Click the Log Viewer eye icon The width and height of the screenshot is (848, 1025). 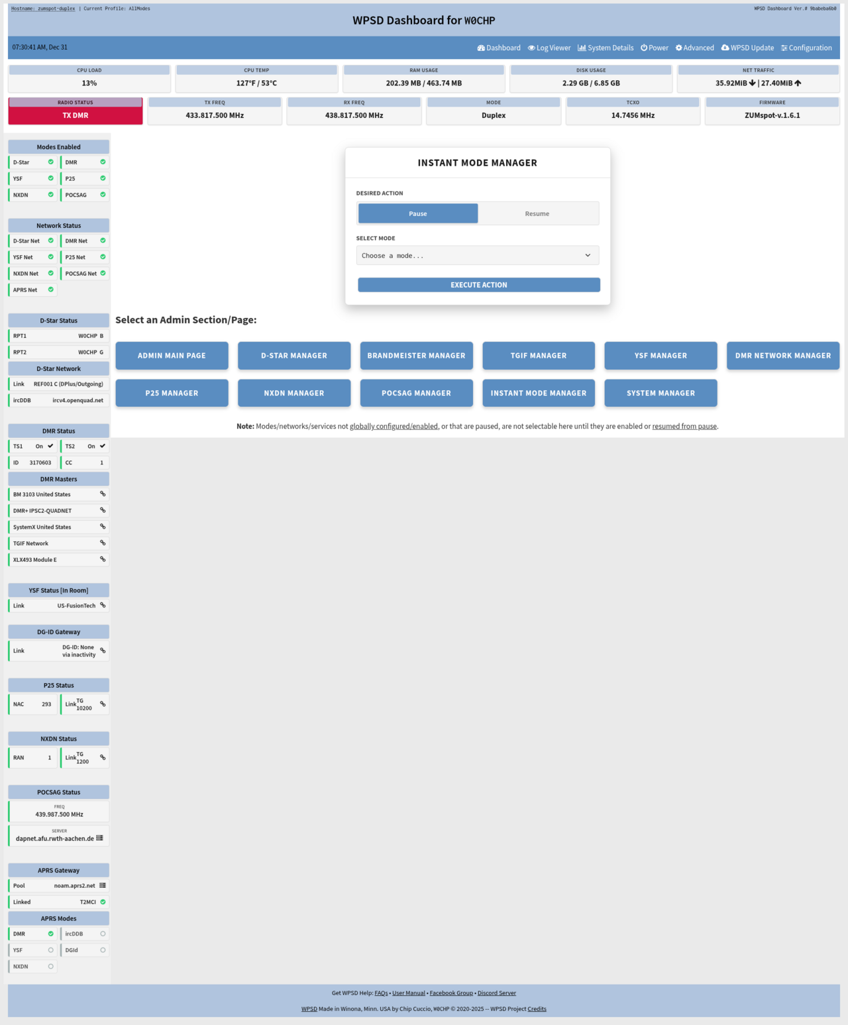531,48
